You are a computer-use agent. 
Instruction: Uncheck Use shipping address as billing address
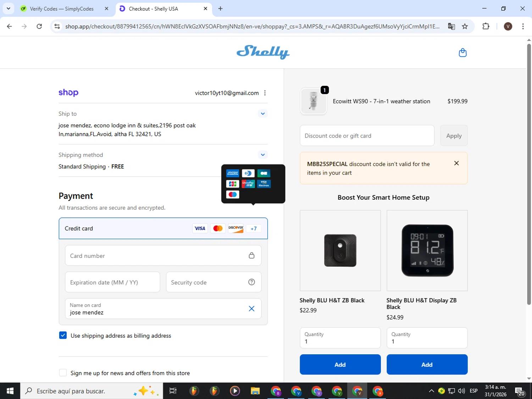pyautogui.click(x=63, y=335)
